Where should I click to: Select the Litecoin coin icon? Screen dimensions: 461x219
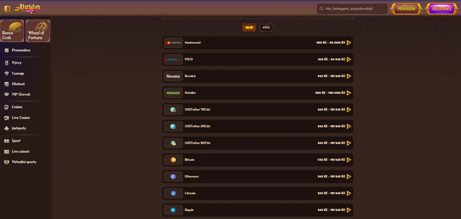(173, 193)
